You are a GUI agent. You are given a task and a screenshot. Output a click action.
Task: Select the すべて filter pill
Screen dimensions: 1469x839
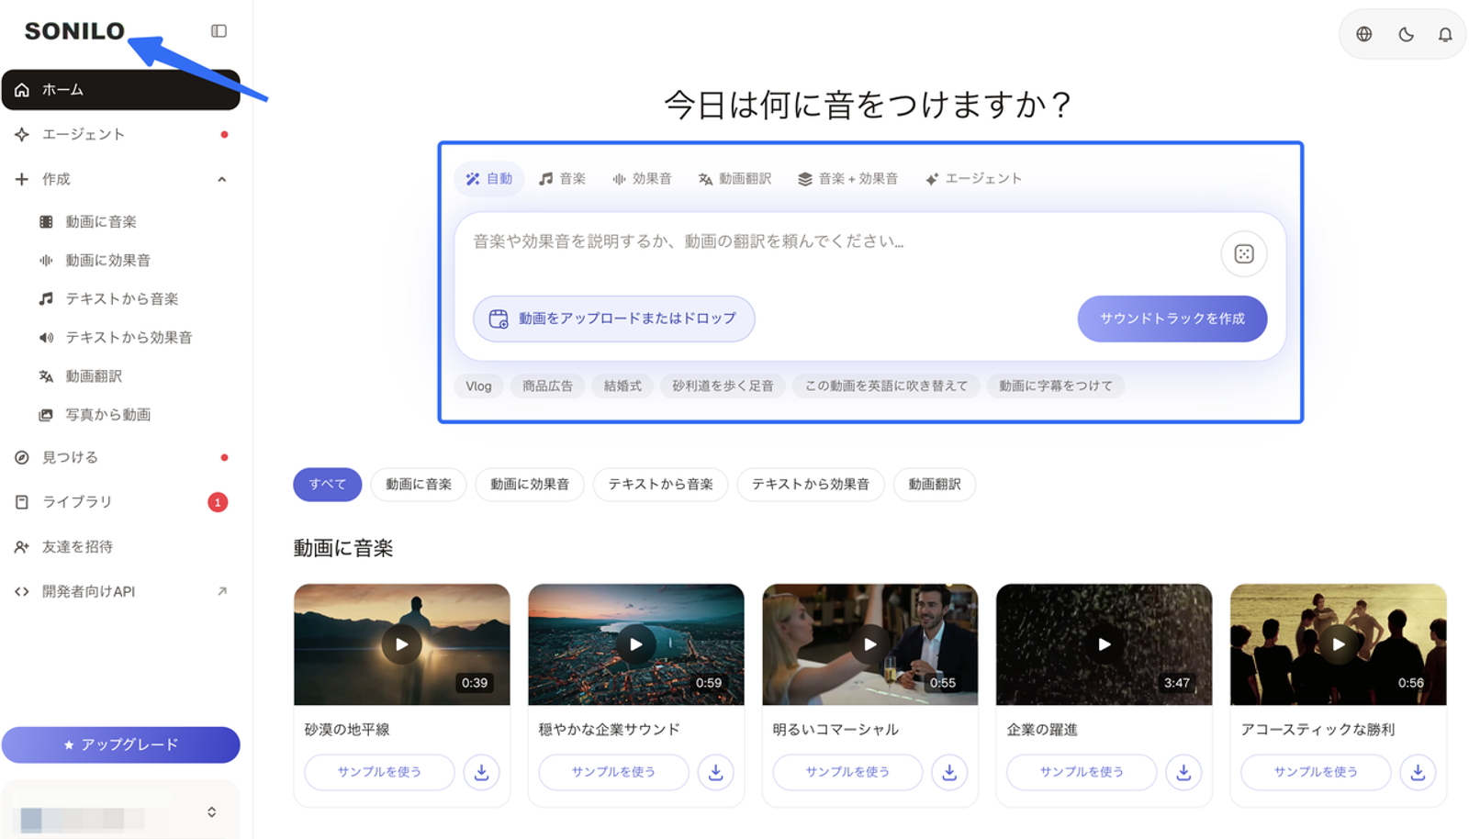pos(327,485)
